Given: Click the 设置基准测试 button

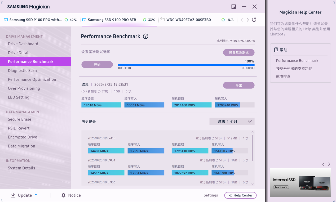Looking at the screenshot, I should tap(239, 52).
